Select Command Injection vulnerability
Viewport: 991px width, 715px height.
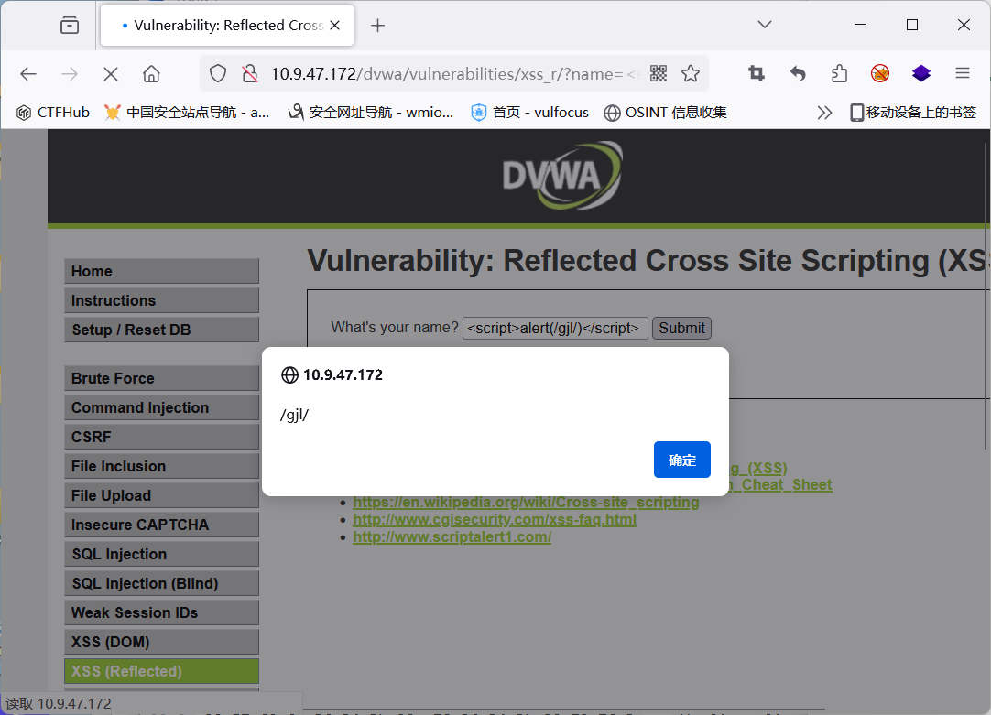(x=162, y=407)
